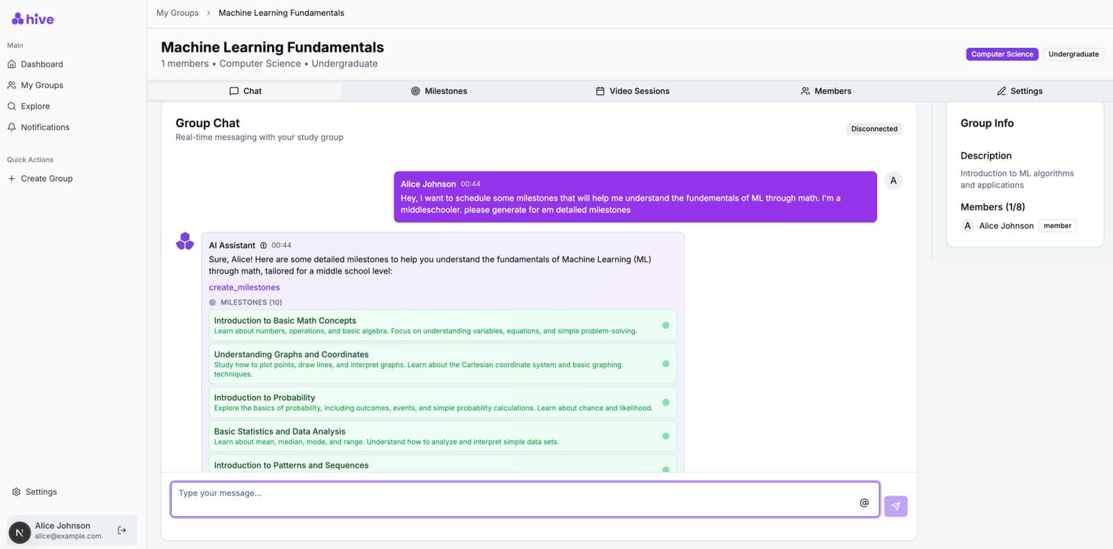The height and width of the screenshot is (549, 1113).
Task: Click Alice's avatar beside her message
Action: [x=893, y=181]
